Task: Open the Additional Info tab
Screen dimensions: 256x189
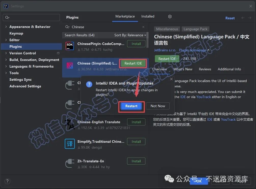Action: pos(229,69)
